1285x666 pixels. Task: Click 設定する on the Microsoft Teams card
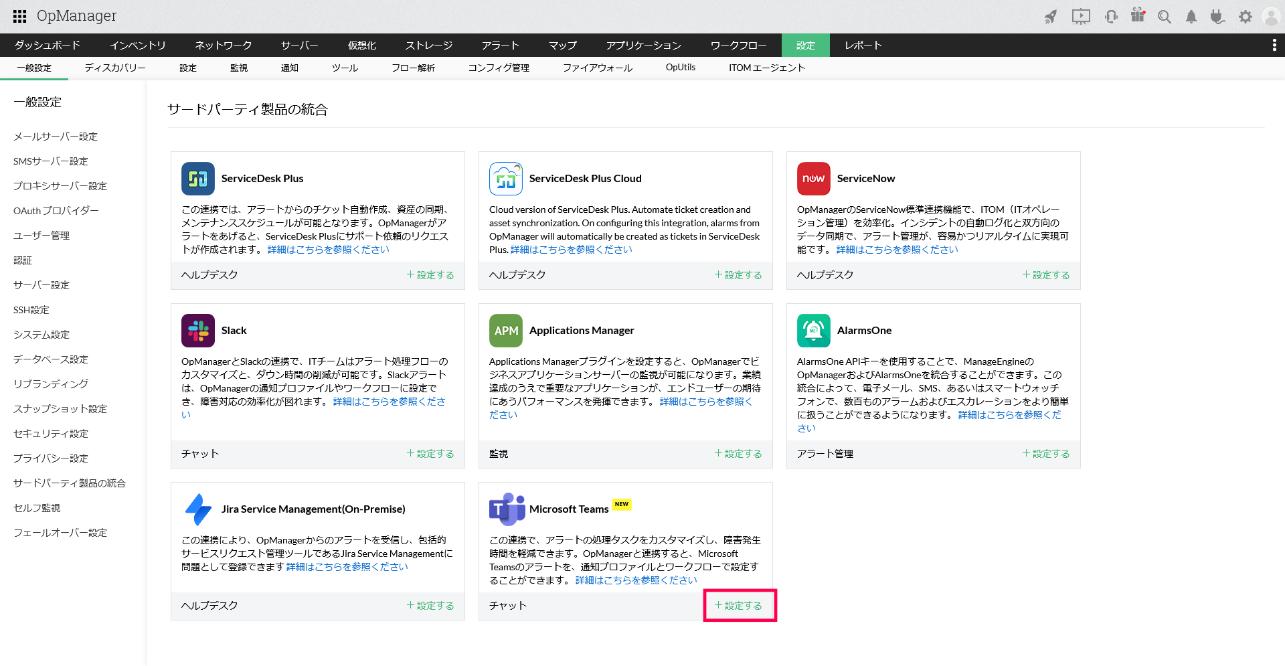click(740, 605)
